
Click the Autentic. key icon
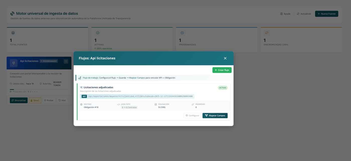click(x=41, y=84)
